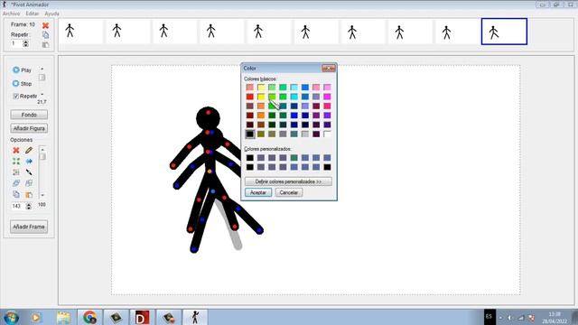Click the red D application taskbar icon
This screenshot has width=578, height=325.
coord(142,317)
